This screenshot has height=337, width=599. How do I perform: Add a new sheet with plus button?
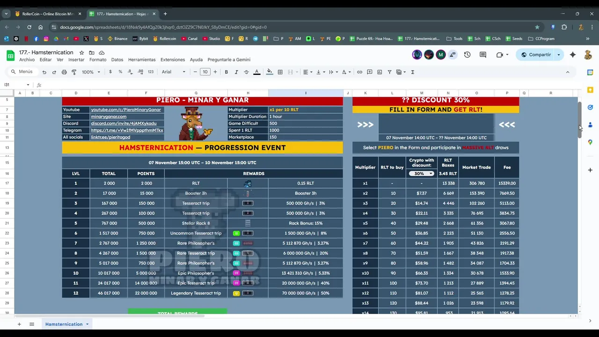pos(19,324)
